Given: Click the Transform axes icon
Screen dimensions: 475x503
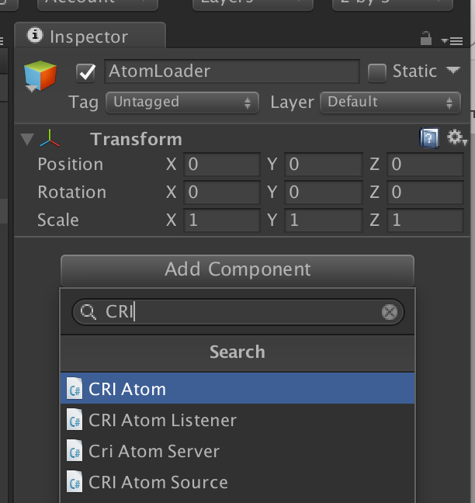Looking at the screenshot, I should 50,139.
